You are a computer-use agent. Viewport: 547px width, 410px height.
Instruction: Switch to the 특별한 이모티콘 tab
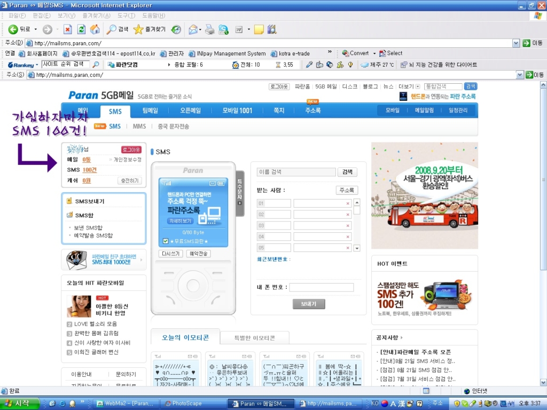(254, 338)
